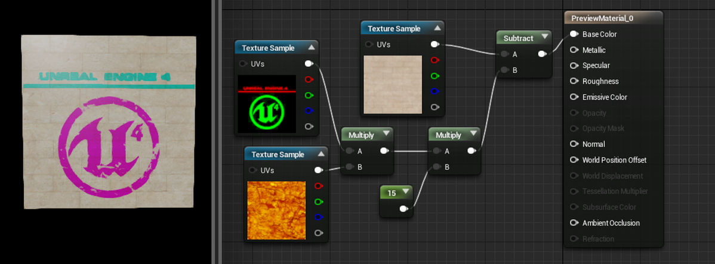715x264 pixels.
Task: Click the Ambient Occlusion input pin
Action: (574, 223)
